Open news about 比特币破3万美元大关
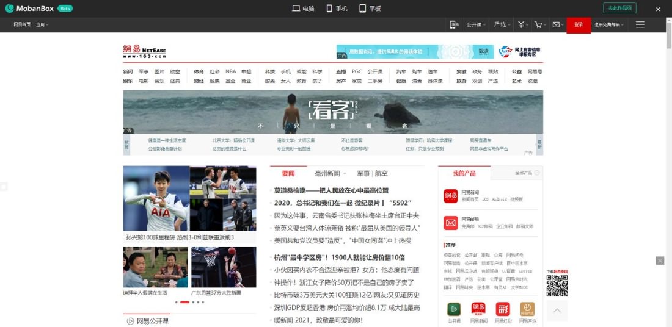 (347, 295)
